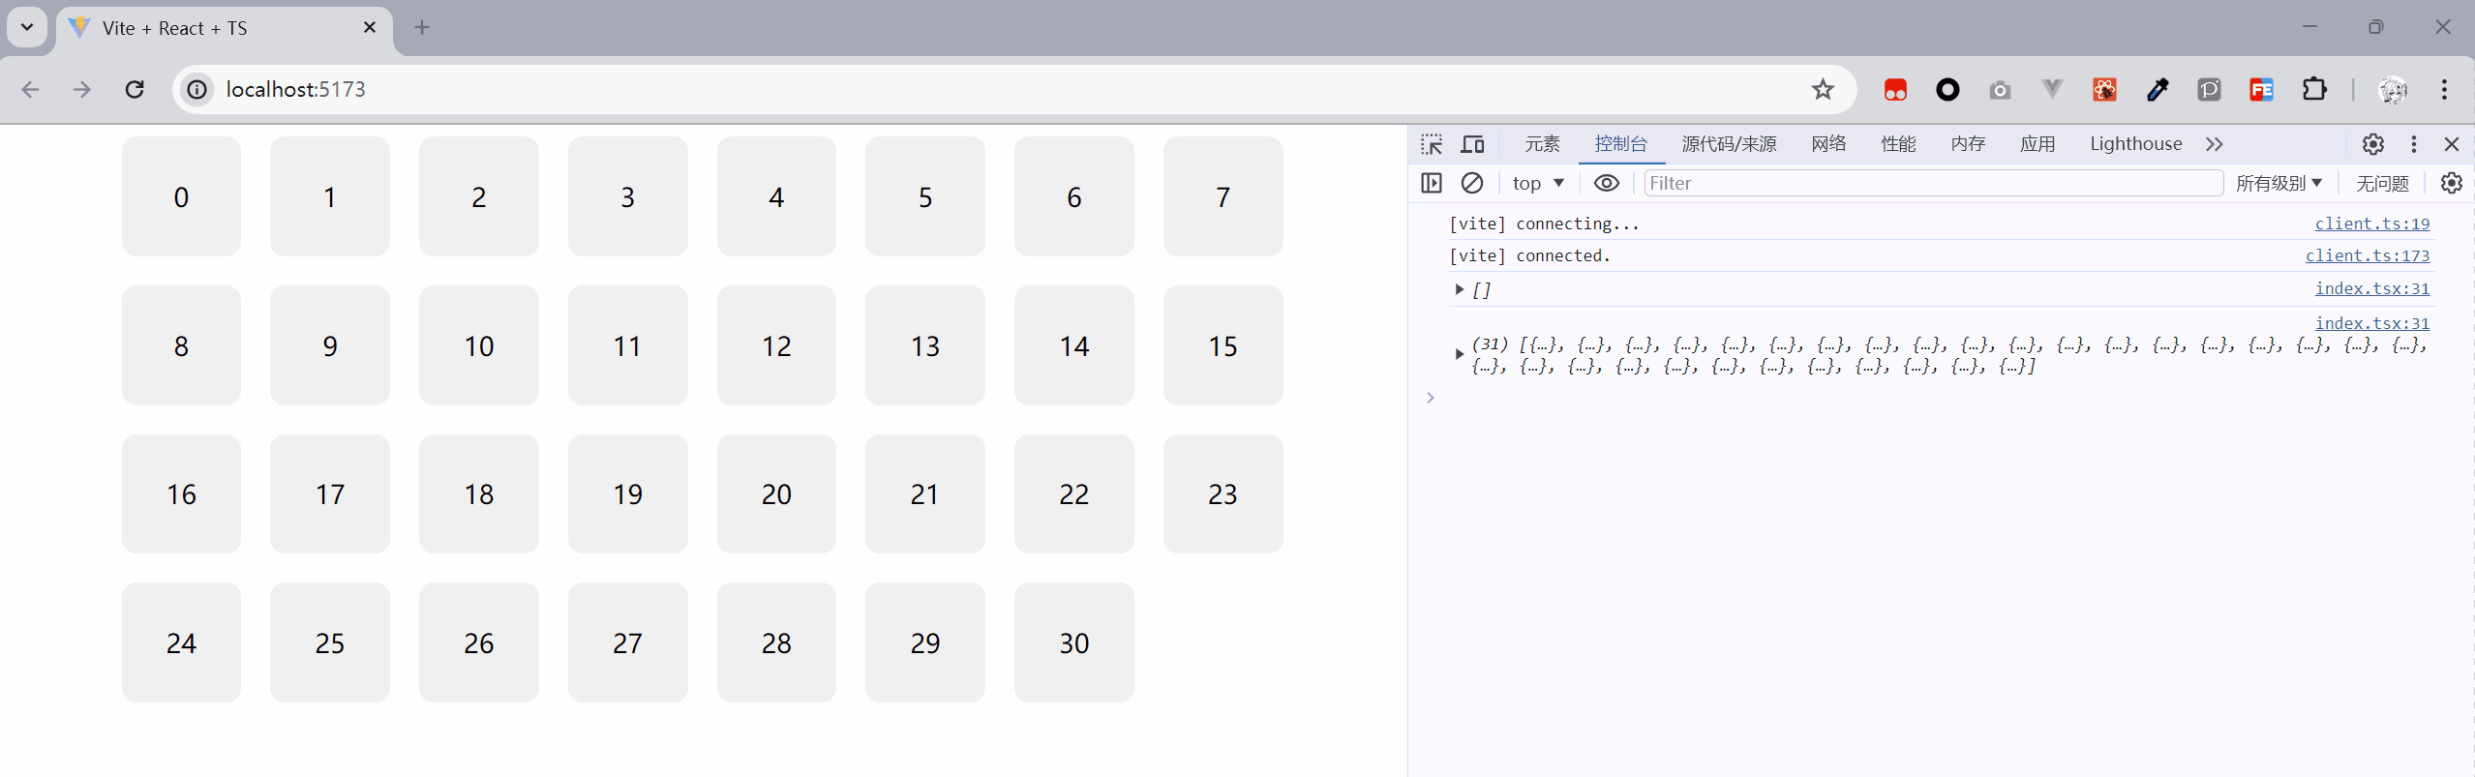Open the extensions puzzle piece menu
This screenshot has width=2475, height=777.
pyautogui.click(x=2314, y=89)
